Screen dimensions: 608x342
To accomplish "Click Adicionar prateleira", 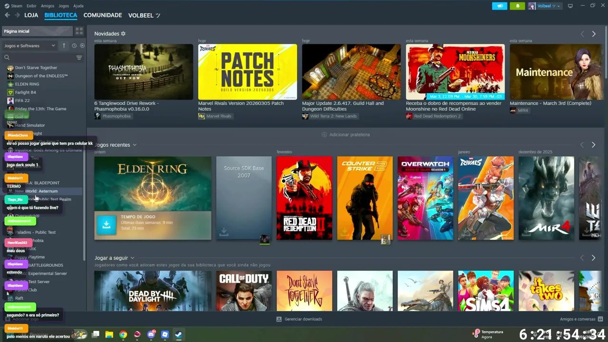I will coord(345,134).
